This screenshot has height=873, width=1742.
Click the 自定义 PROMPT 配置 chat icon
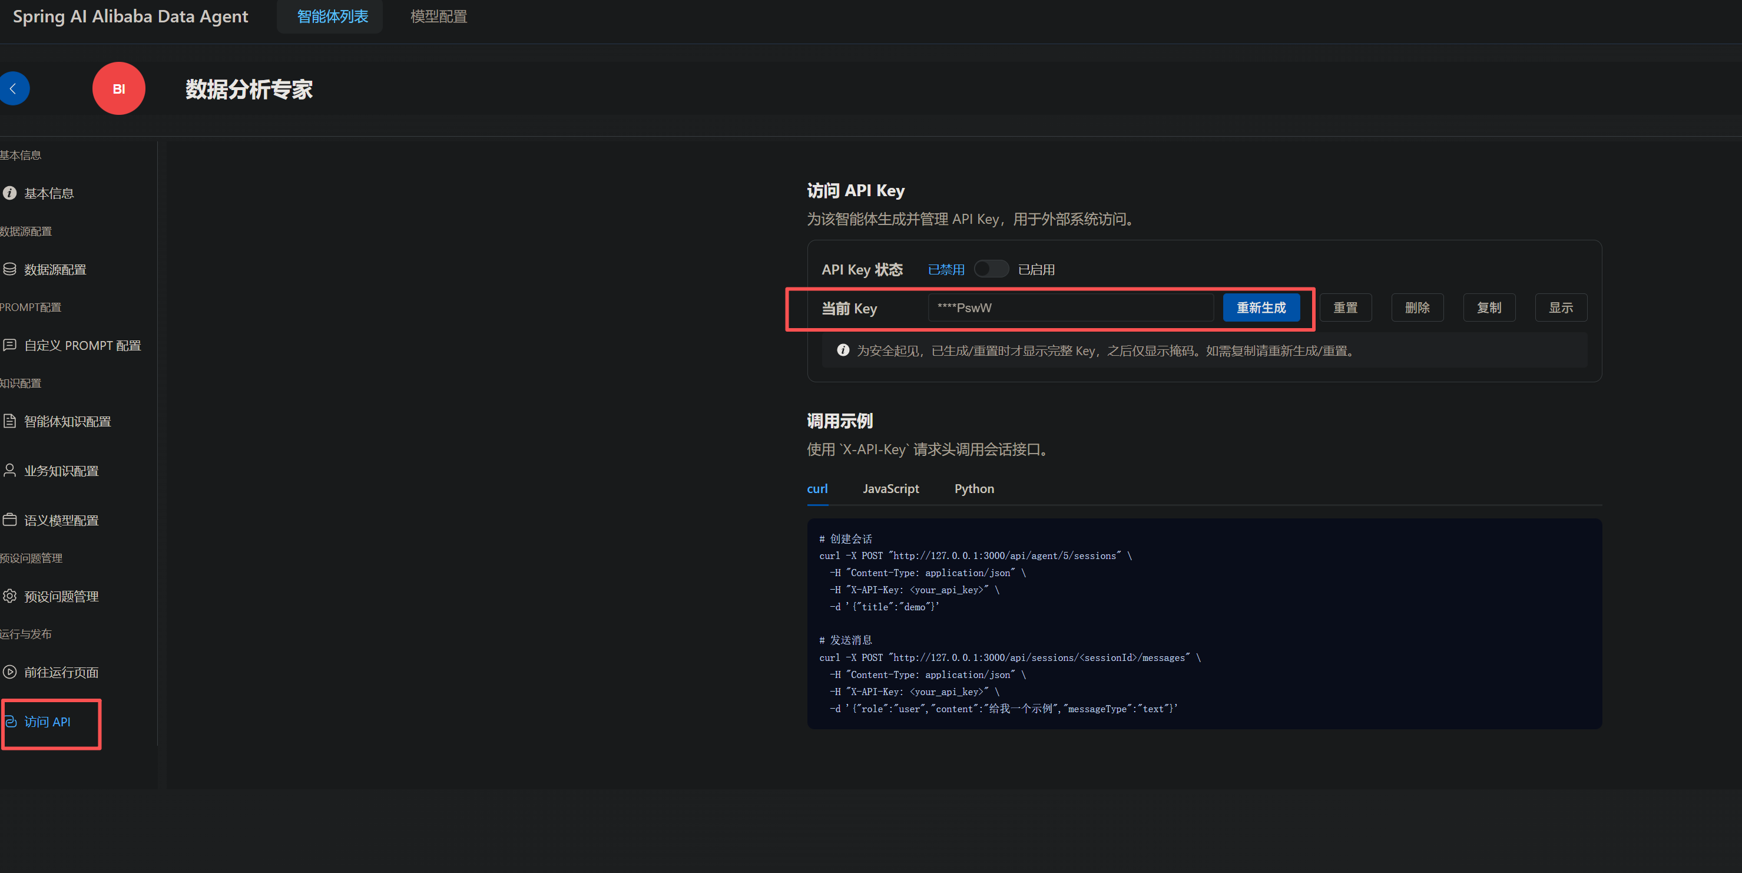point(9,345)
